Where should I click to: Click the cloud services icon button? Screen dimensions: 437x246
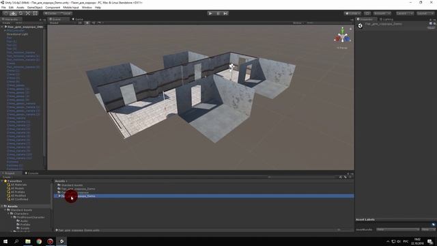click(x=367, y=14)
